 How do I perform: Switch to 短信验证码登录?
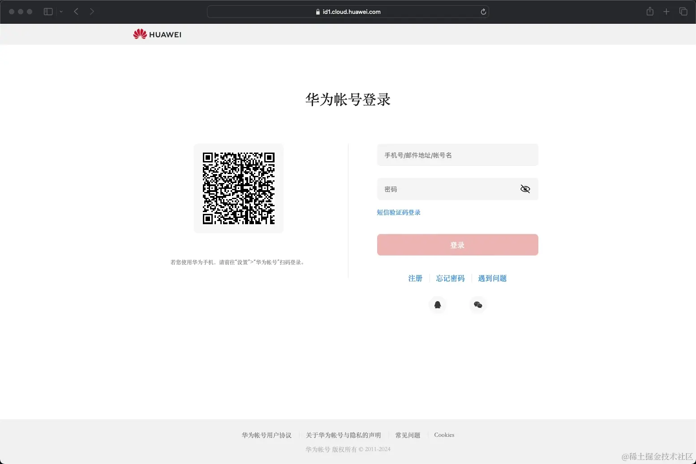[399, 213]
